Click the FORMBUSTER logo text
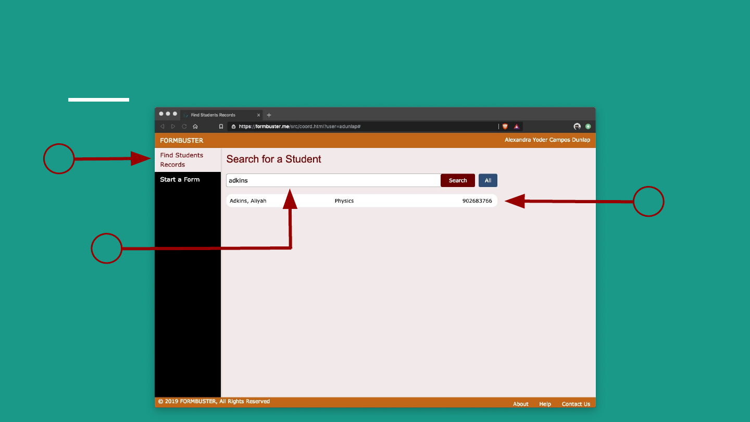The width and height of the screenshot is (750, 422). coord(182,141)
